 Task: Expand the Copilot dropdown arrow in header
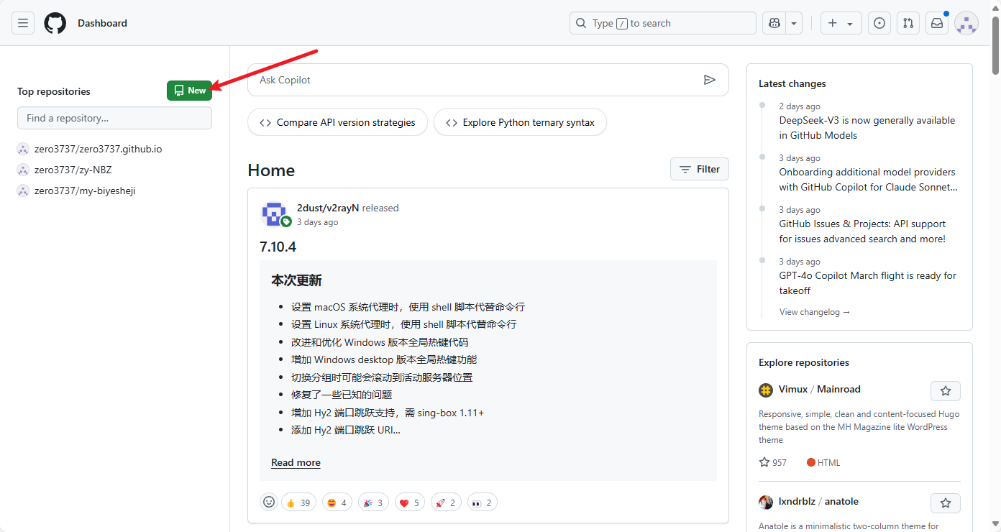point(794,23)
